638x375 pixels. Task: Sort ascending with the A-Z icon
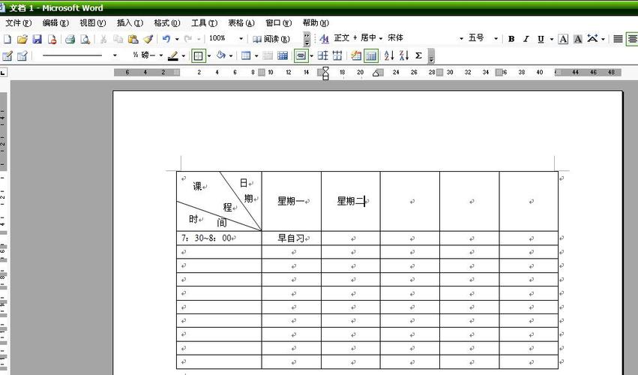click(389, 55)
